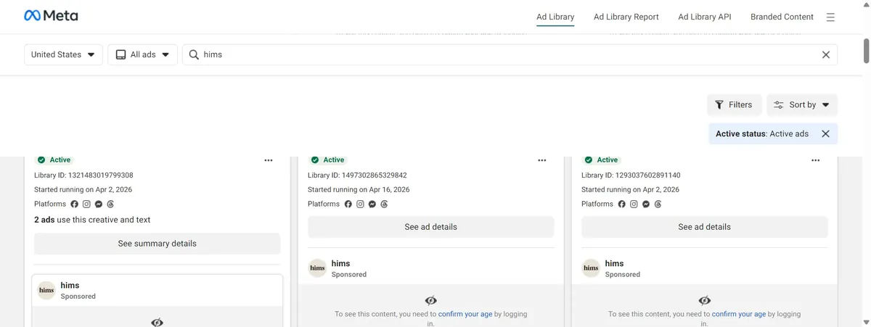Open the hamburger menu icon in header
The image size is (871, 327).
coord(830,17)
